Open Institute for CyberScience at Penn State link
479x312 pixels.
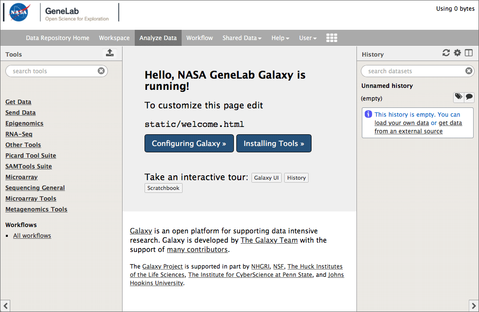pyautogui.click(x=250, y=275)
